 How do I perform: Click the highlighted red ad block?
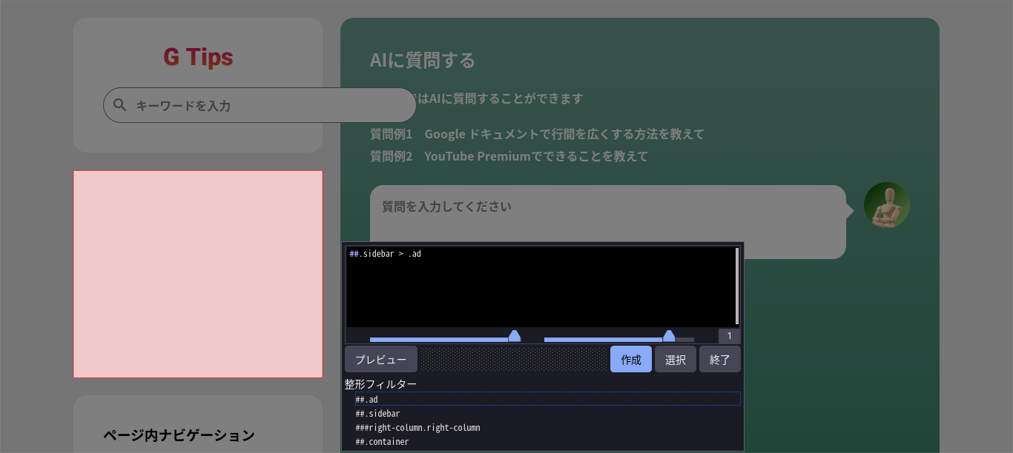198,274
